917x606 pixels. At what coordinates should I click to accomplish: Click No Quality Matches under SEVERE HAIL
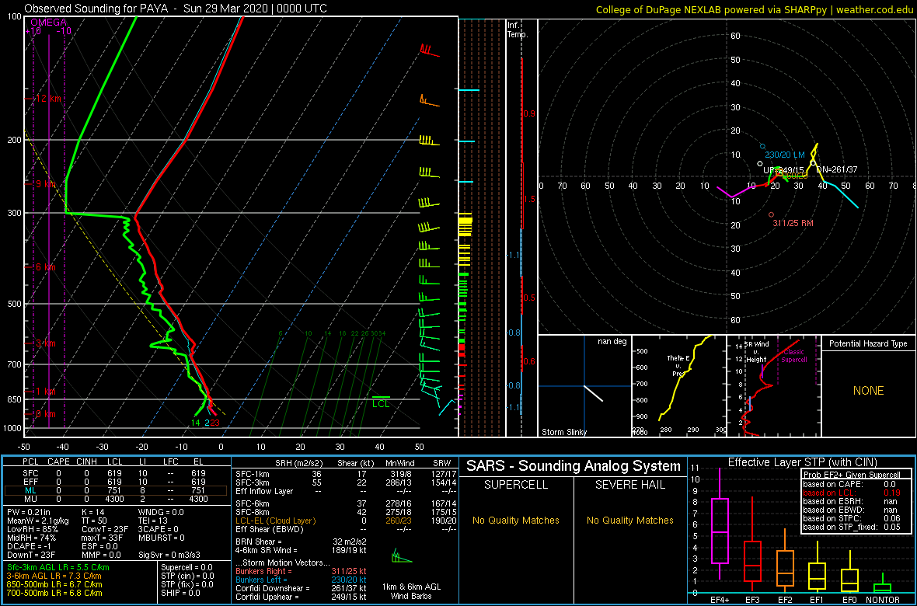[630, 520]
